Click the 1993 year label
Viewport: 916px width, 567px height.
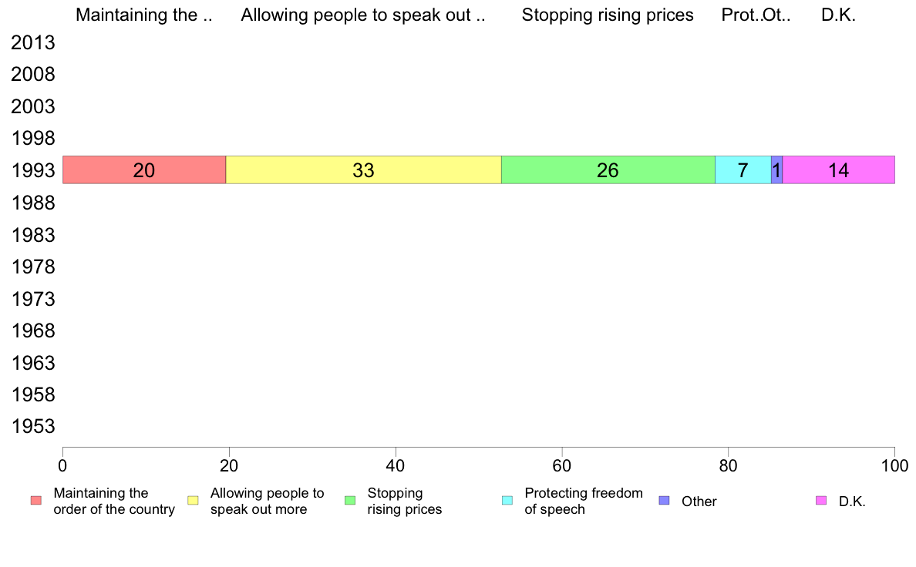tap(33, 170)
